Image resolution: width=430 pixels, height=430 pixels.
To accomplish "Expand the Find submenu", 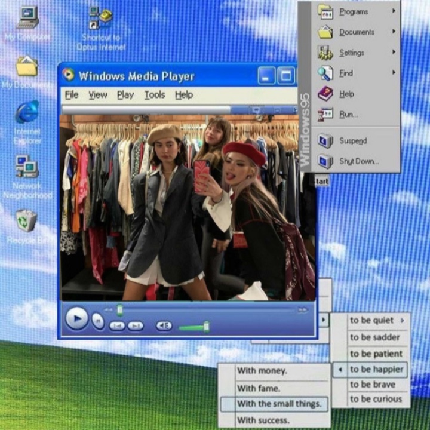I will point(346,73).
